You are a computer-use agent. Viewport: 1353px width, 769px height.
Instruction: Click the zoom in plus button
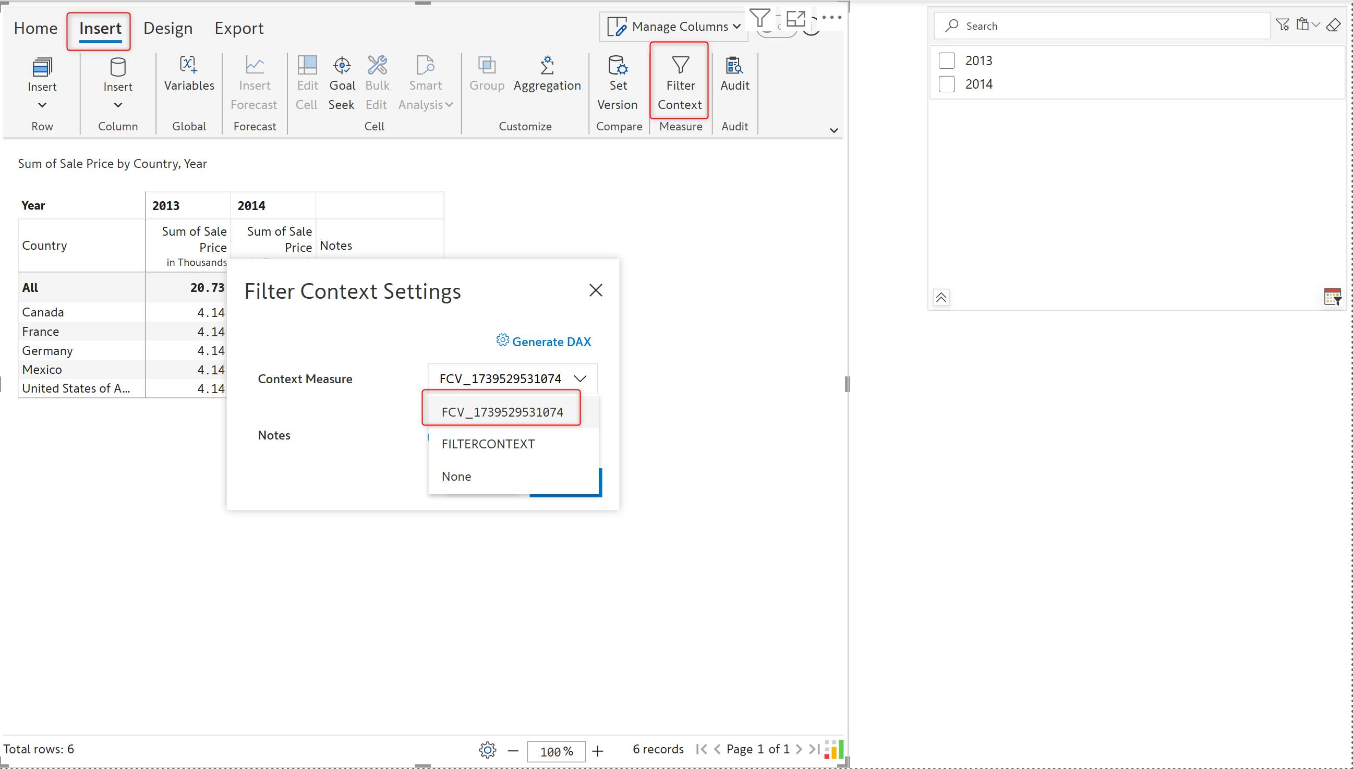(598, 751)
